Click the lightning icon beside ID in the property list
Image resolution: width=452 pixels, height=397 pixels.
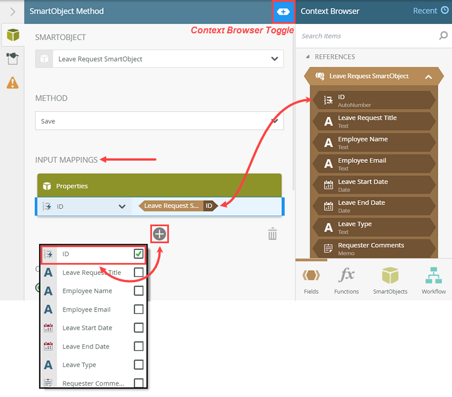tap(48, 254)
